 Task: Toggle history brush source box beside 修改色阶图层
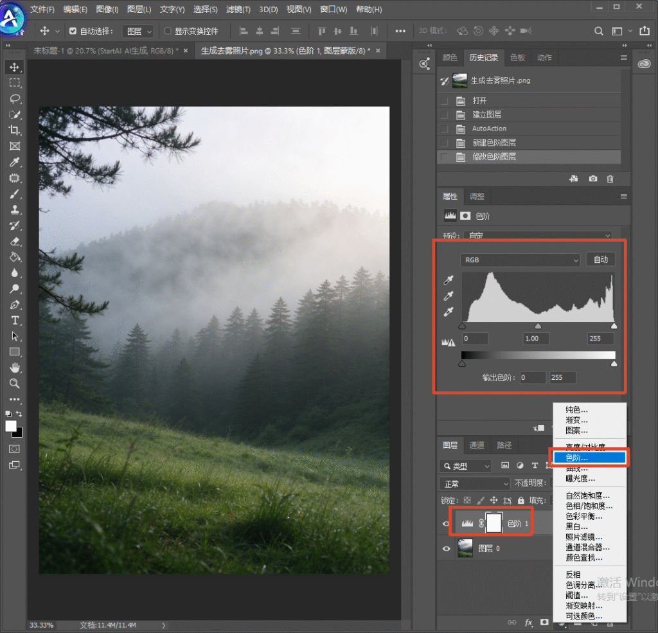pyautogui.click(x=445, y=157)
